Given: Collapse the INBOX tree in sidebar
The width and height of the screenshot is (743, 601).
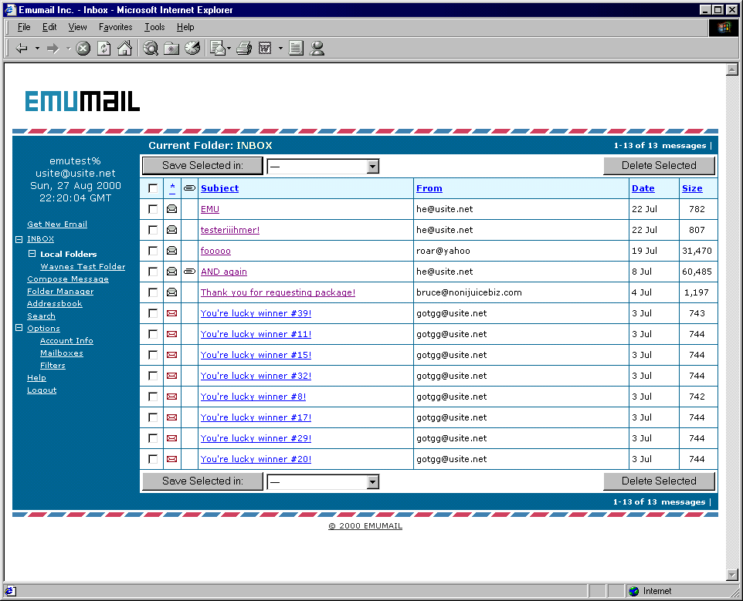Looking at the screenshot, I should coord(19,240).
